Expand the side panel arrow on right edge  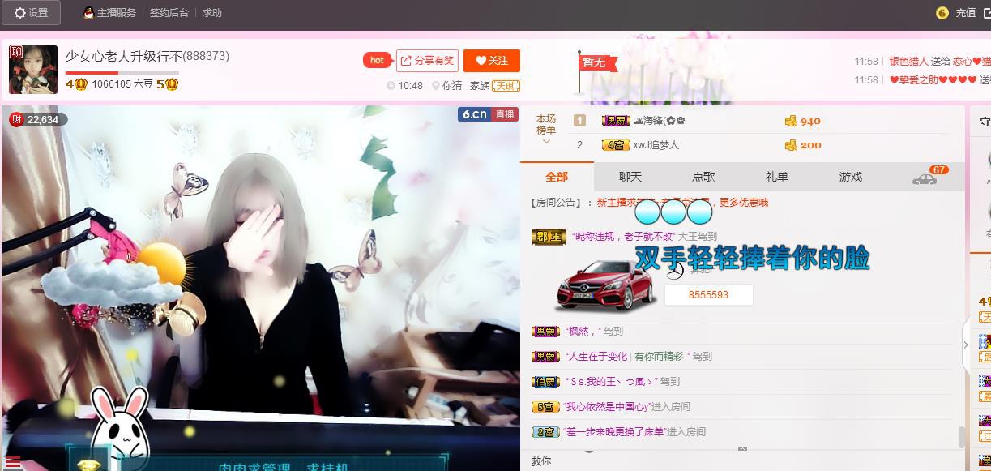click(x=966, y=345)
